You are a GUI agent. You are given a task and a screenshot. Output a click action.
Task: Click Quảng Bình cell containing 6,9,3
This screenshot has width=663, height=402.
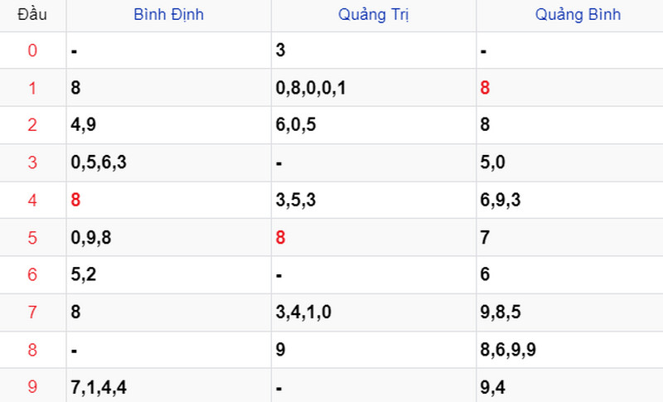(x=501, y=200)
